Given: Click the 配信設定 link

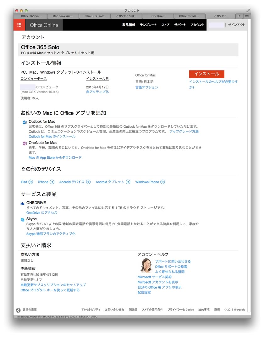Looking at the screenshot, I should (x=144, y=292).
